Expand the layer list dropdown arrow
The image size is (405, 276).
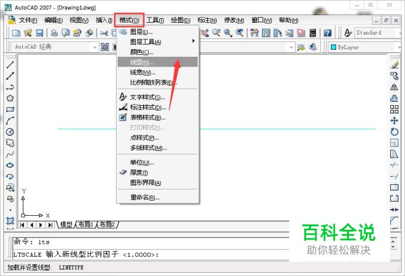click(x=291, y=47)
